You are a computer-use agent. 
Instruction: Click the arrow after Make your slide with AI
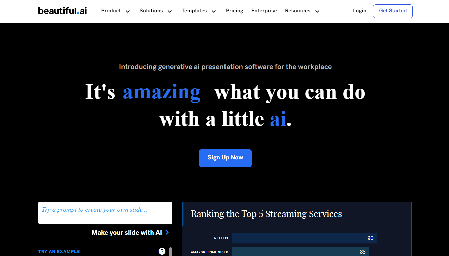click(x=167, y=232)
